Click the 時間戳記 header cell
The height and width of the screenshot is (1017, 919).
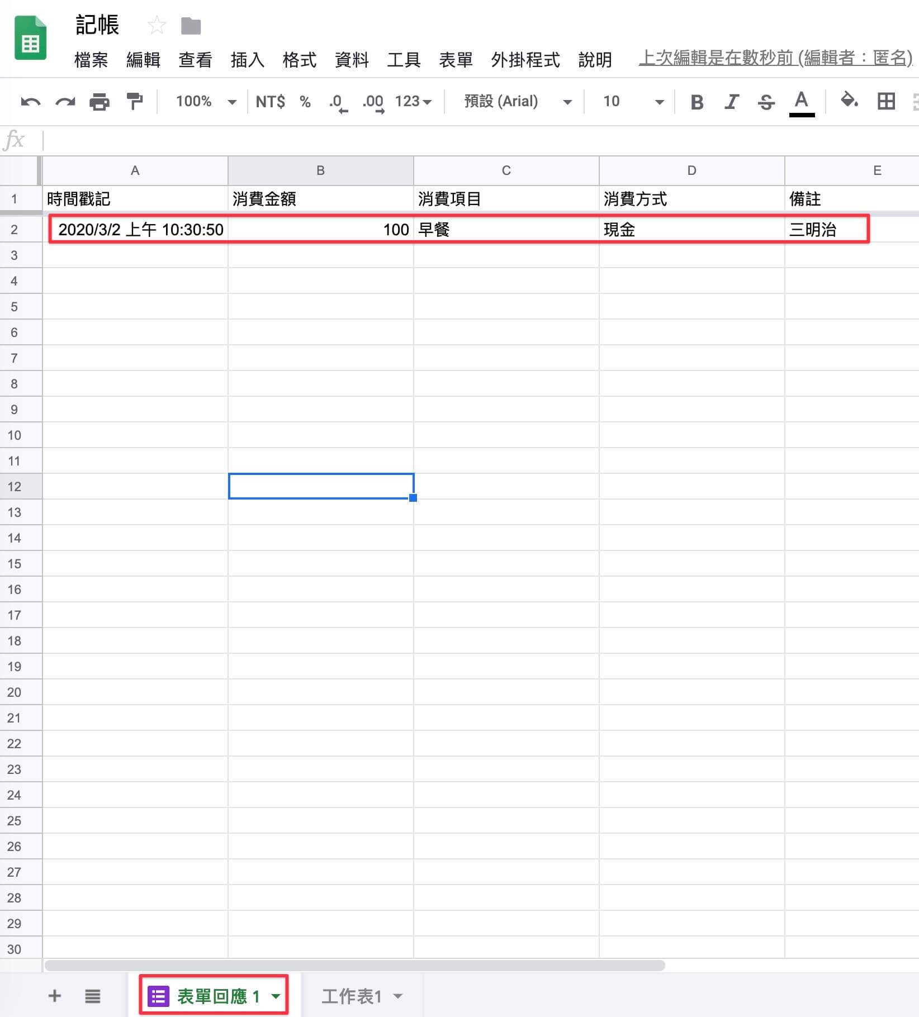click(x=135, y=199)
